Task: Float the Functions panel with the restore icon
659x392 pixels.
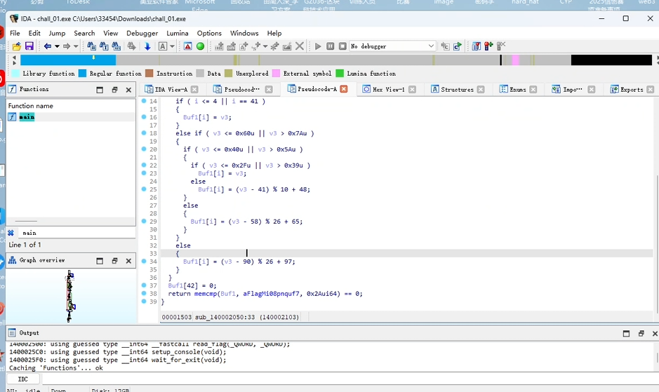Action: (114, 90)
